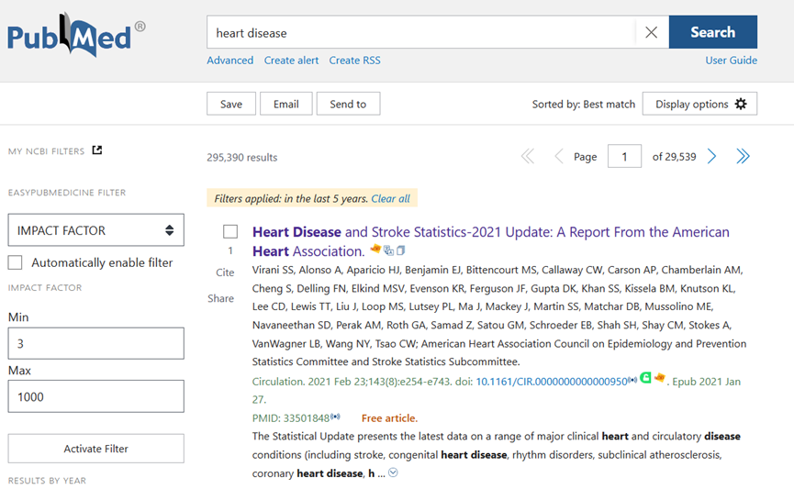Click green icon after the DOI link
The height and width of the screenshot is (489, 794).
click(x=645, y=378)
